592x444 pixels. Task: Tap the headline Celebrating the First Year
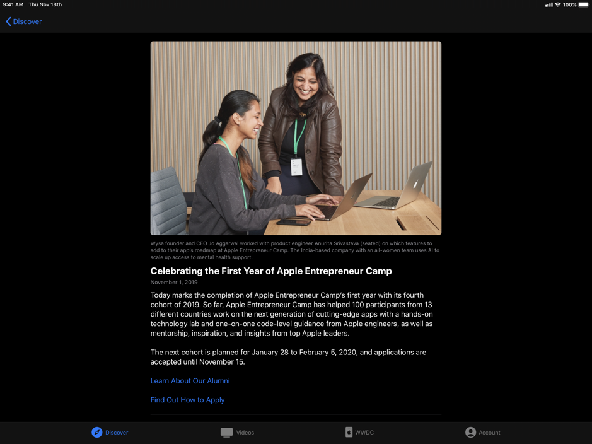click(270, 271)
